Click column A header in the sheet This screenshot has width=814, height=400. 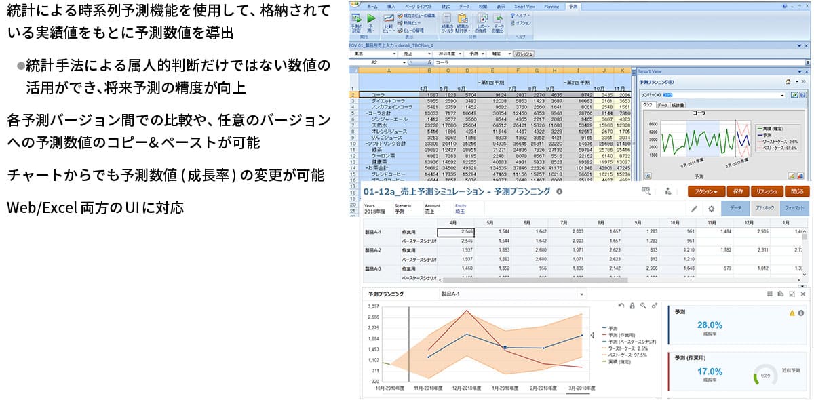(388, 71)
